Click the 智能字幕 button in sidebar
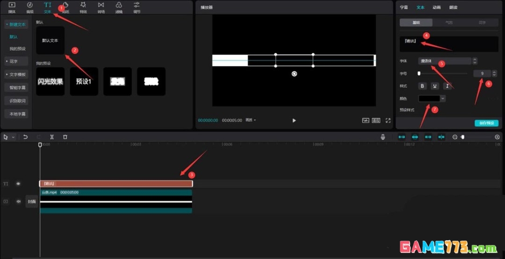The height and width of the screenshot is (259, 505). [x=18, y=87]
